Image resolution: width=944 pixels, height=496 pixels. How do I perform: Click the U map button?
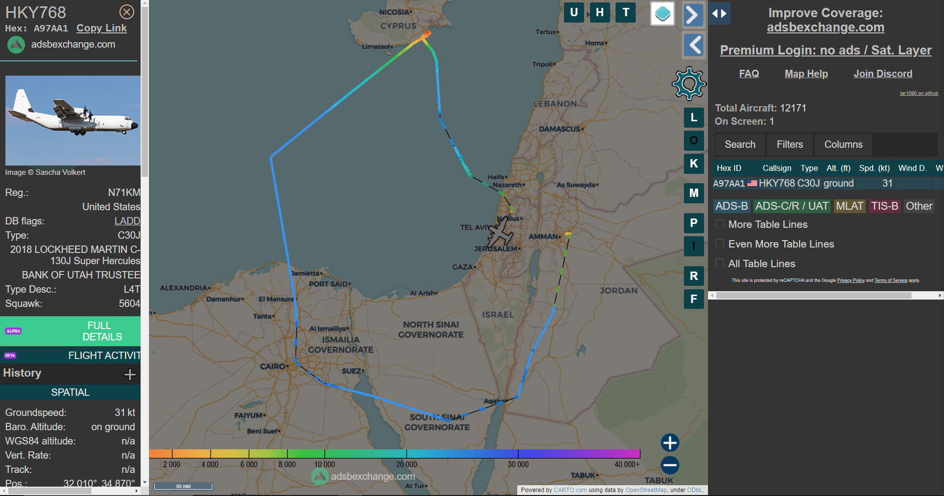574,13
